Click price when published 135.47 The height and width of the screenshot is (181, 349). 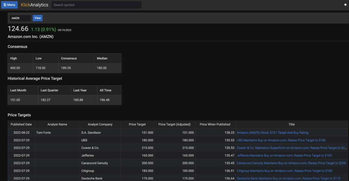pyautogui.click(x=229, y=155)
